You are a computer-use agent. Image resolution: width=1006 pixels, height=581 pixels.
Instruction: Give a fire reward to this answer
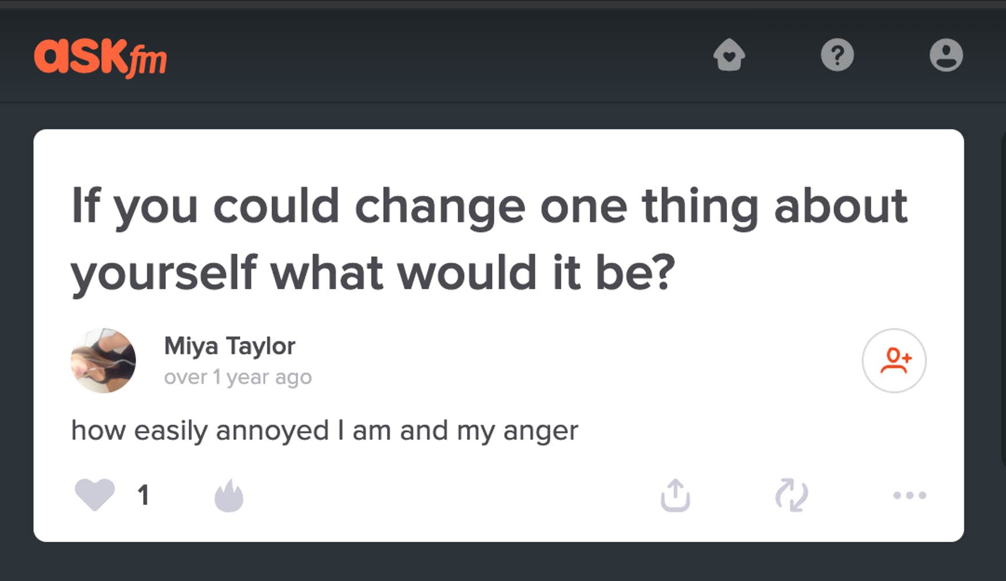click(x=229, y=496)
